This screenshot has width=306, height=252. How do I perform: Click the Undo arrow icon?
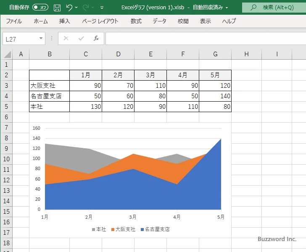[69, 8]
